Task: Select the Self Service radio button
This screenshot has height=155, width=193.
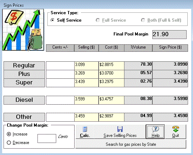Action: pyautogui.click(x=52, y=20)
